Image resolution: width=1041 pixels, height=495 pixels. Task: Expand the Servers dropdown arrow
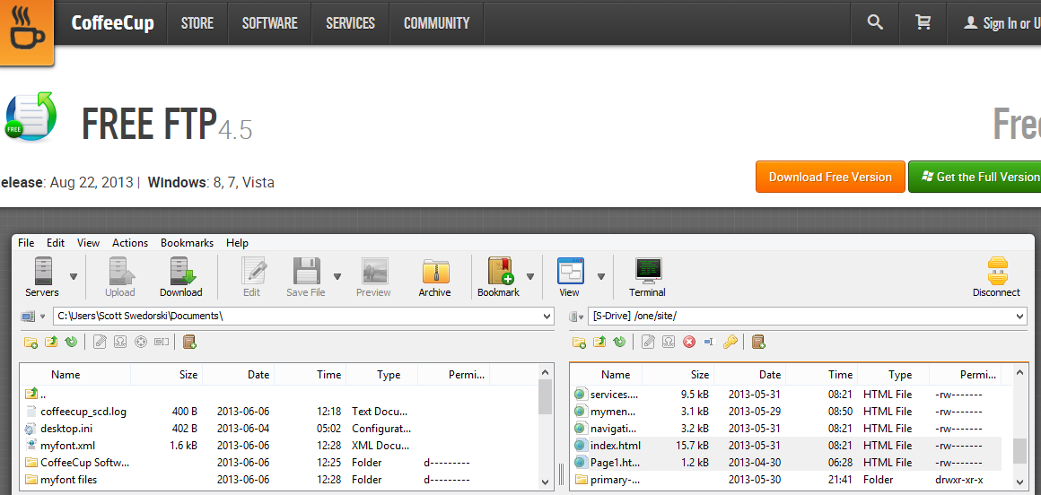[x=74, y=277]
